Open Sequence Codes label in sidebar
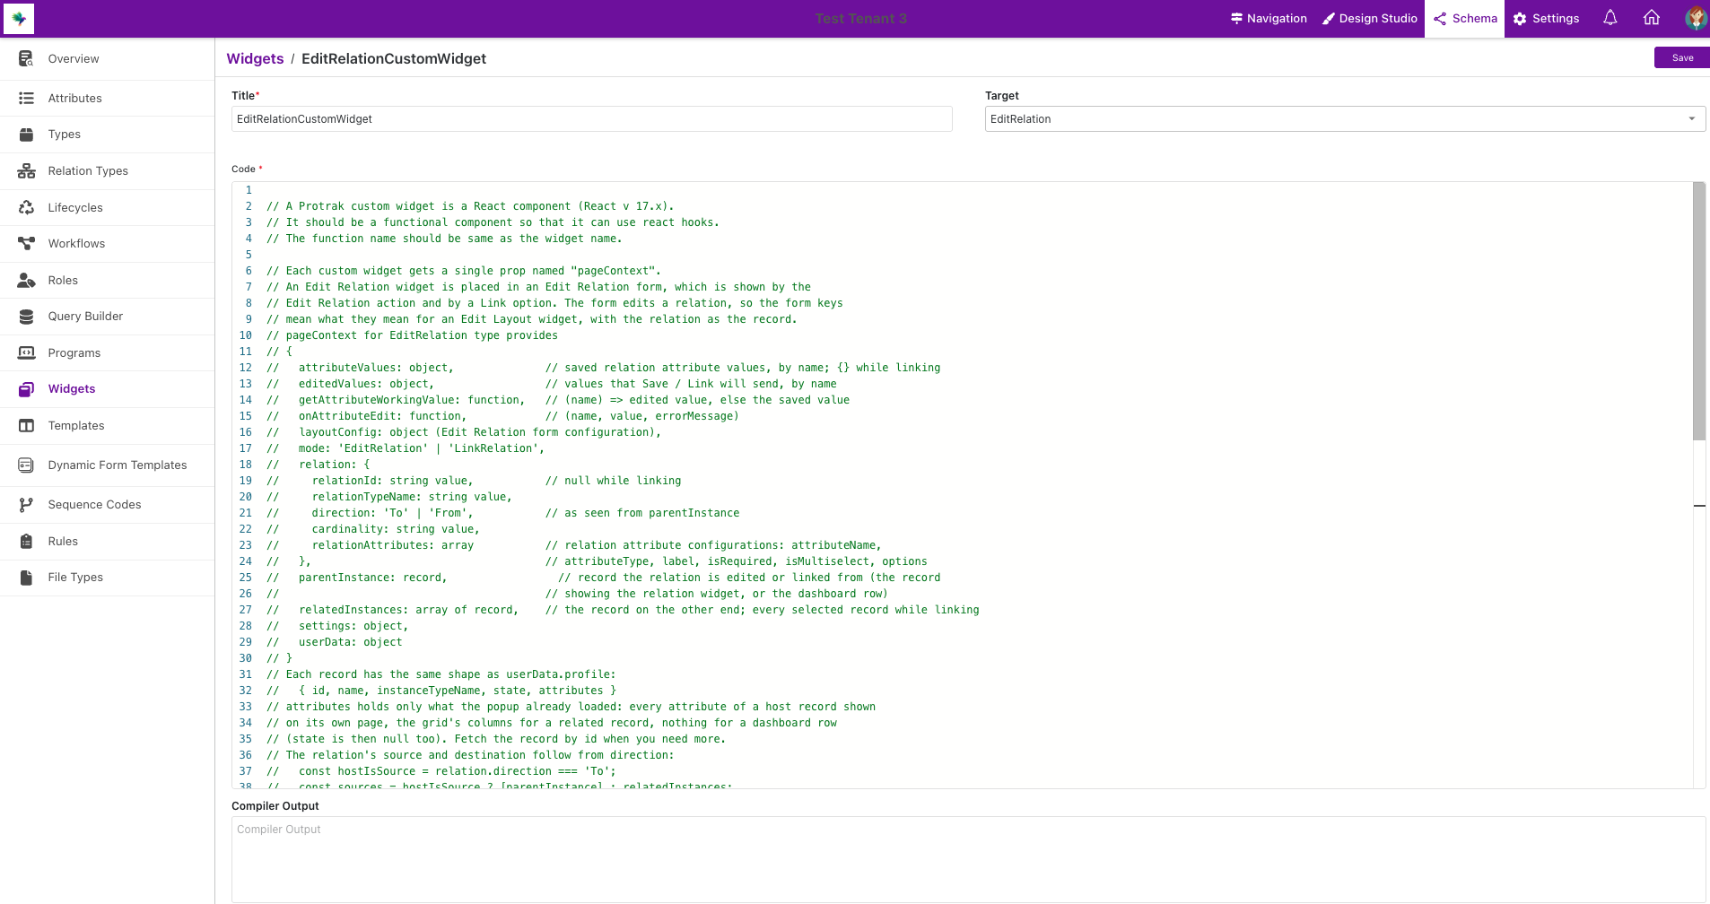 click(94, 505)
